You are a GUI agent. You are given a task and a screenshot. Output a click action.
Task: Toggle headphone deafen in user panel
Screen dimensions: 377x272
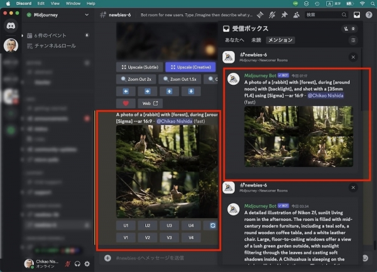coord(77,264)
